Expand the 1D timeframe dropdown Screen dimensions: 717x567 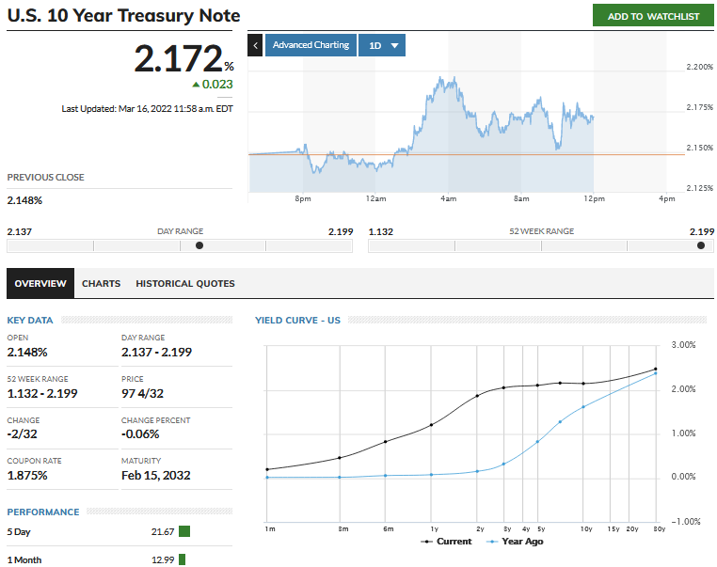382,45
